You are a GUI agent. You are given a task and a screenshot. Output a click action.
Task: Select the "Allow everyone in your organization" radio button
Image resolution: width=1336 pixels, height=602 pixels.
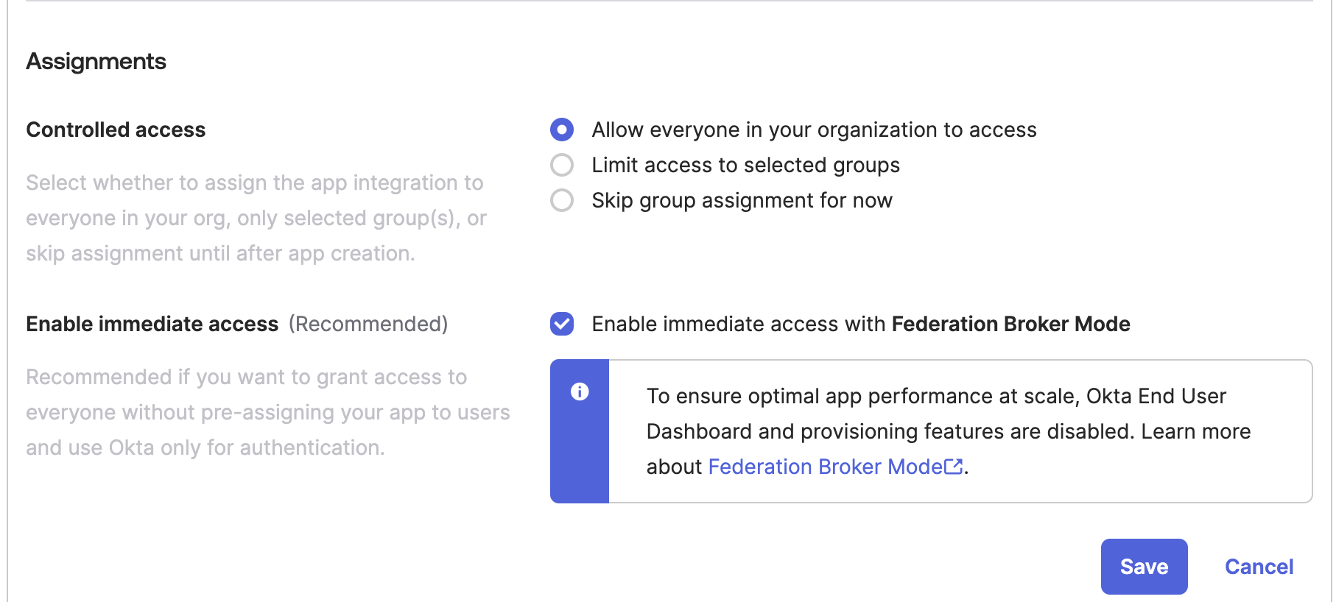tap(562, 130)
